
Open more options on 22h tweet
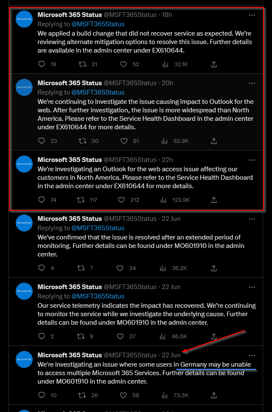click(x=252, y=160)
